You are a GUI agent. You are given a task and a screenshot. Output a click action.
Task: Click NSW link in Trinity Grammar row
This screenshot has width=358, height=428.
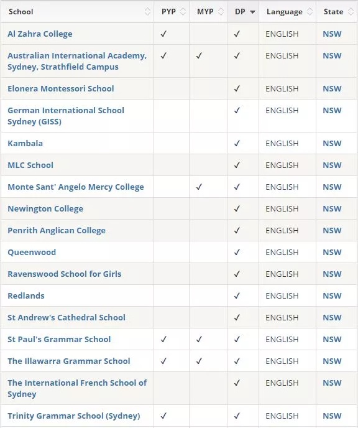[332, 416]
